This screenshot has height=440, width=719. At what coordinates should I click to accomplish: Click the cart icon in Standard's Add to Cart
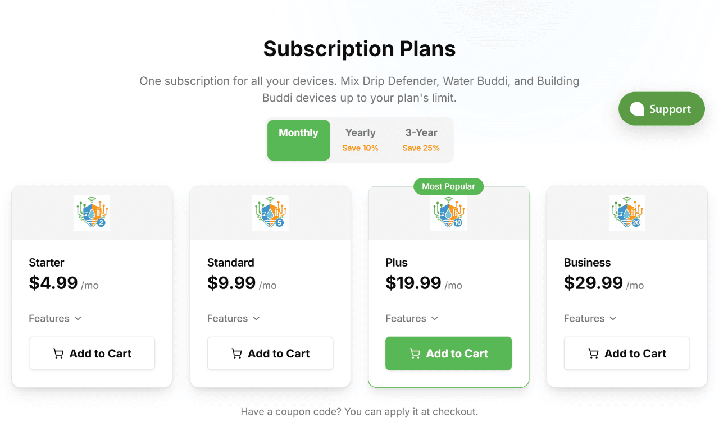236,354
